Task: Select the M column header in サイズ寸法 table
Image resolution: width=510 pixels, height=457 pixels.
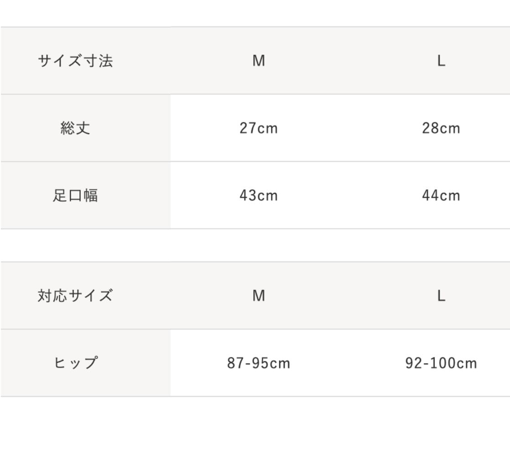Action: point(259,61)
